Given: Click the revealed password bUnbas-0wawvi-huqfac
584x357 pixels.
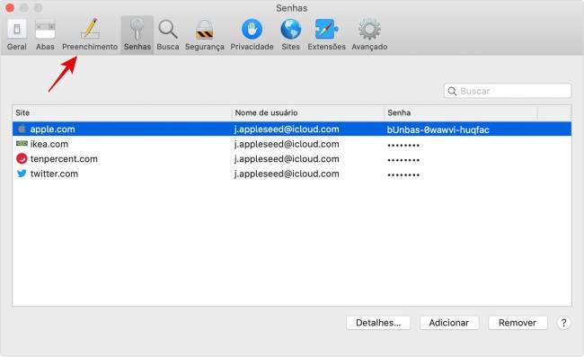Looking at the screenshot, I should tap(438, 129).
